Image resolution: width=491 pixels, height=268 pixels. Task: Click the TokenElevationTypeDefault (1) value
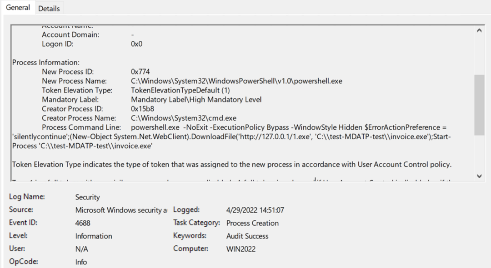180,90
